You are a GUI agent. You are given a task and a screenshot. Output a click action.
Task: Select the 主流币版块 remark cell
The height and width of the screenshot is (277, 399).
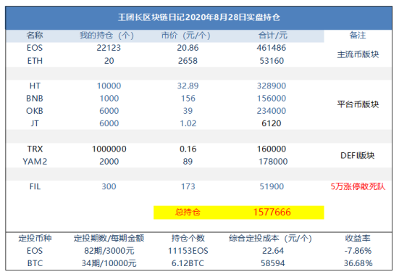pyautogui.click(x=358, y=54)
